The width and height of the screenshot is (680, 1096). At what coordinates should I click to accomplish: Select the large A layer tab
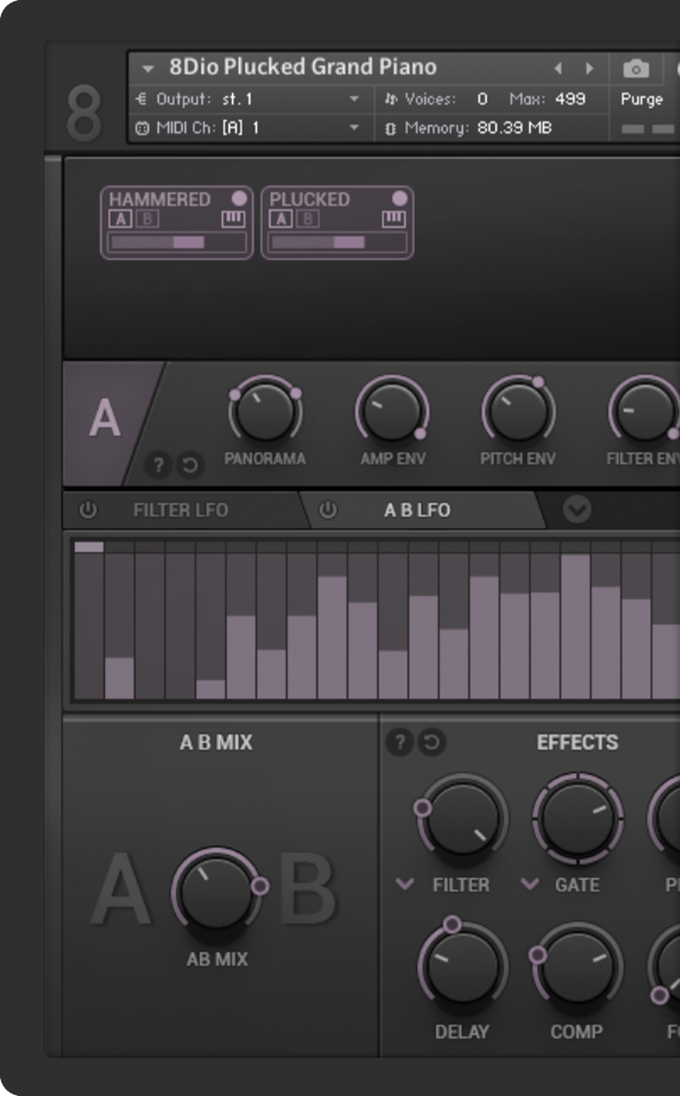coord(105,419)
